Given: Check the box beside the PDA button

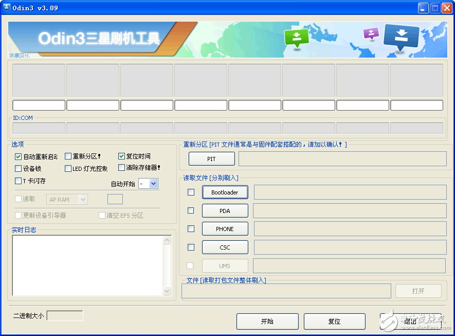Looking at the screenshot, I should pos(191,210).
